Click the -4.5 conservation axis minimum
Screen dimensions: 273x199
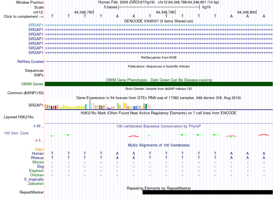(37, 140)
